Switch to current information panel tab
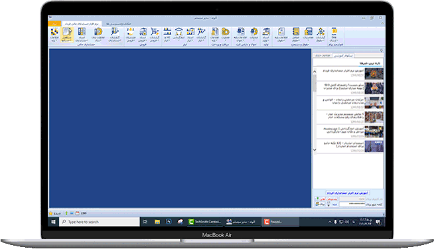Screen dimensions: 434x249 pos(323,55)
